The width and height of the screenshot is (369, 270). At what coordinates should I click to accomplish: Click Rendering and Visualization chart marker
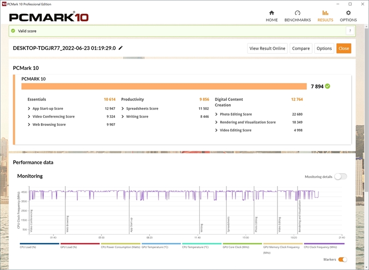299,216
